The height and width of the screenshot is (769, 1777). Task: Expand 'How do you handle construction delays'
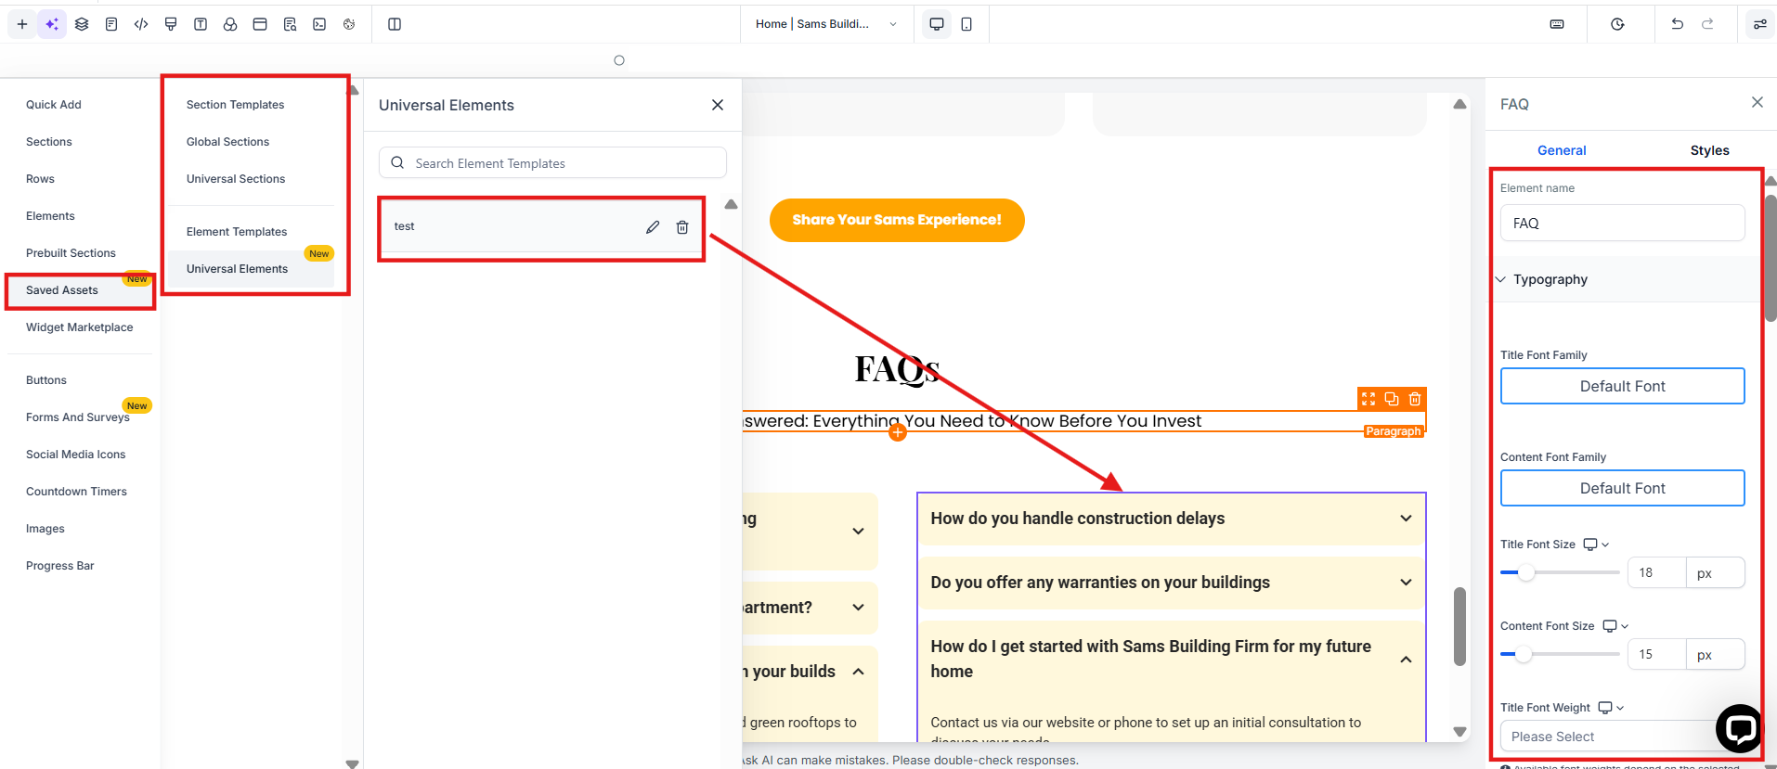1171,519
